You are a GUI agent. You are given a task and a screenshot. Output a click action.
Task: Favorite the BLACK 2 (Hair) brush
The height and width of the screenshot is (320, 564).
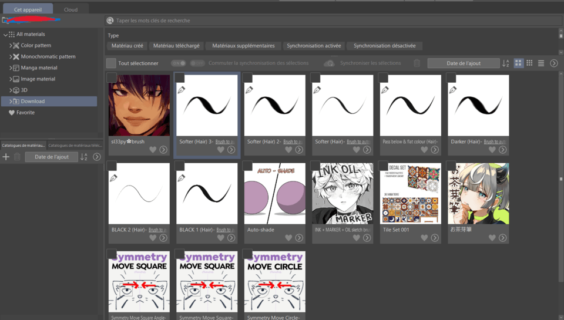coord(153,238)
